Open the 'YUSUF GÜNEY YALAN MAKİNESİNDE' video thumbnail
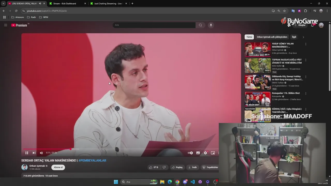The height and width of the screenshot is (186, 331). click(x=258, y=50)
